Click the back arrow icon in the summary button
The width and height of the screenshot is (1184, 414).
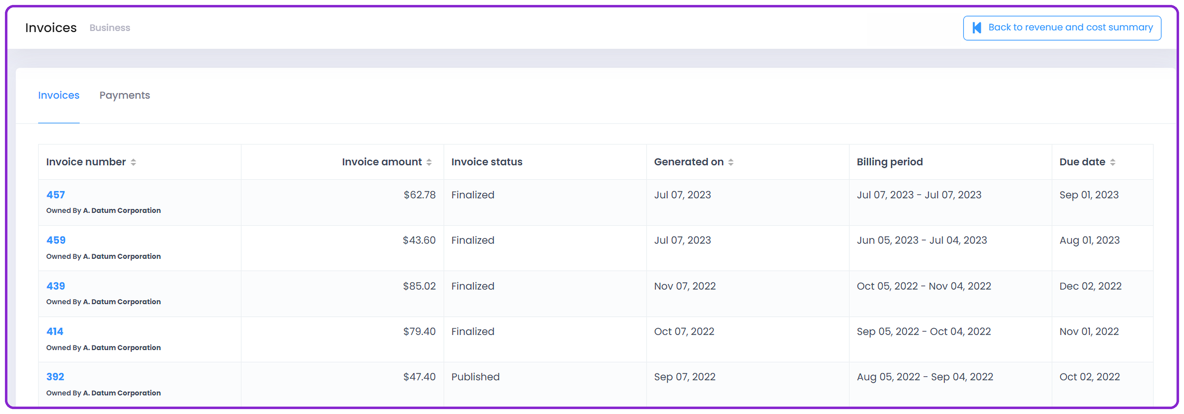pyautogui.click(x=977, y=28)
